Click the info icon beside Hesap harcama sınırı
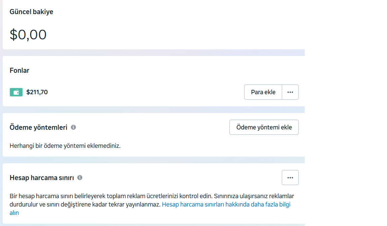387x226 pixels. coord(80,178)
